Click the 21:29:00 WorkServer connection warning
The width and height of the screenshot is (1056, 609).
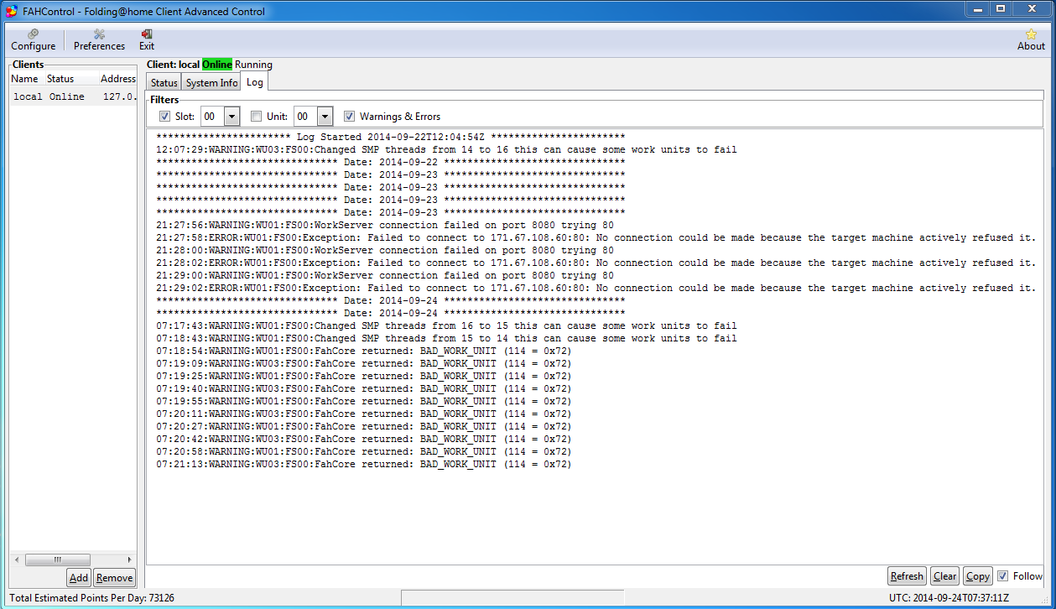coord(385,275)
